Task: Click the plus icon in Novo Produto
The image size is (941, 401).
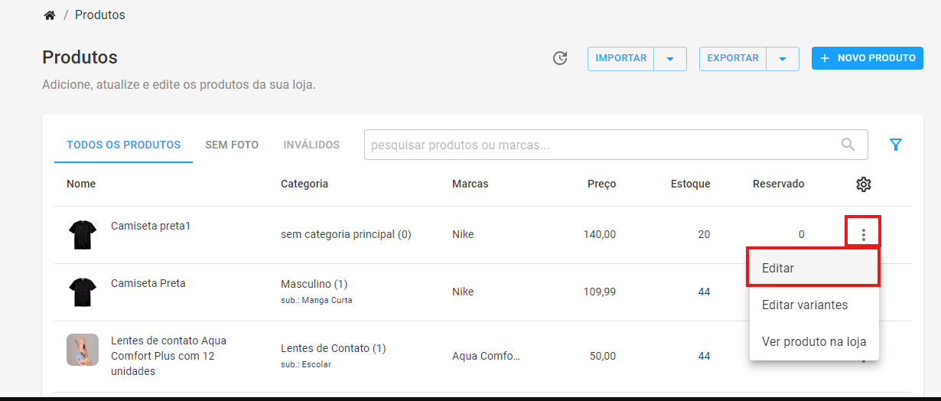Action: point(825,58)
